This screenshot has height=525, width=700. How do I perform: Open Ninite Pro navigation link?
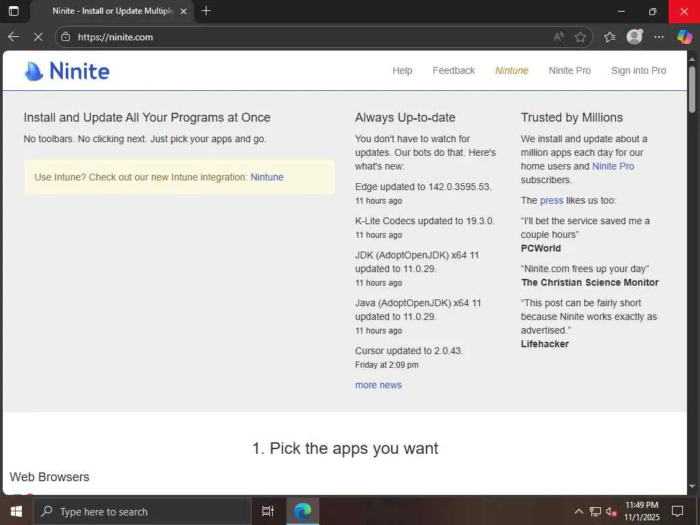(569, 70)
